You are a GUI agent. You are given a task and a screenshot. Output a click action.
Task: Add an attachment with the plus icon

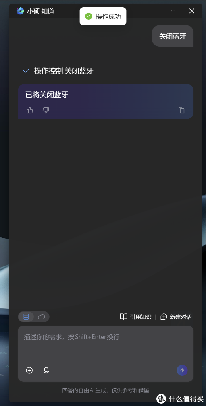pos(29,370)
